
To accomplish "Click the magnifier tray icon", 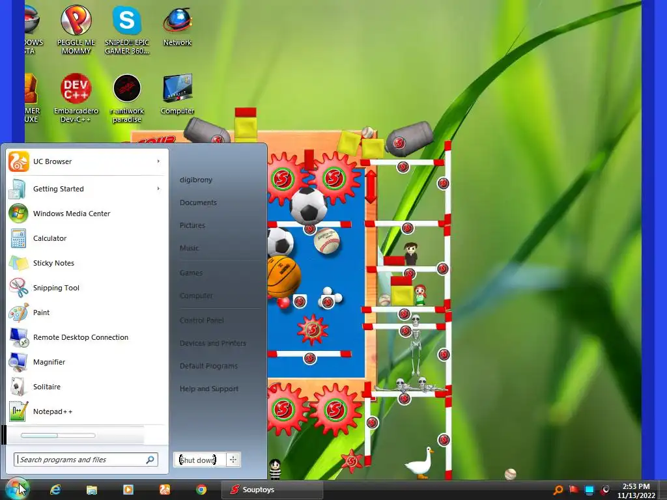I will pyautogui.click(x=558, y=490).
